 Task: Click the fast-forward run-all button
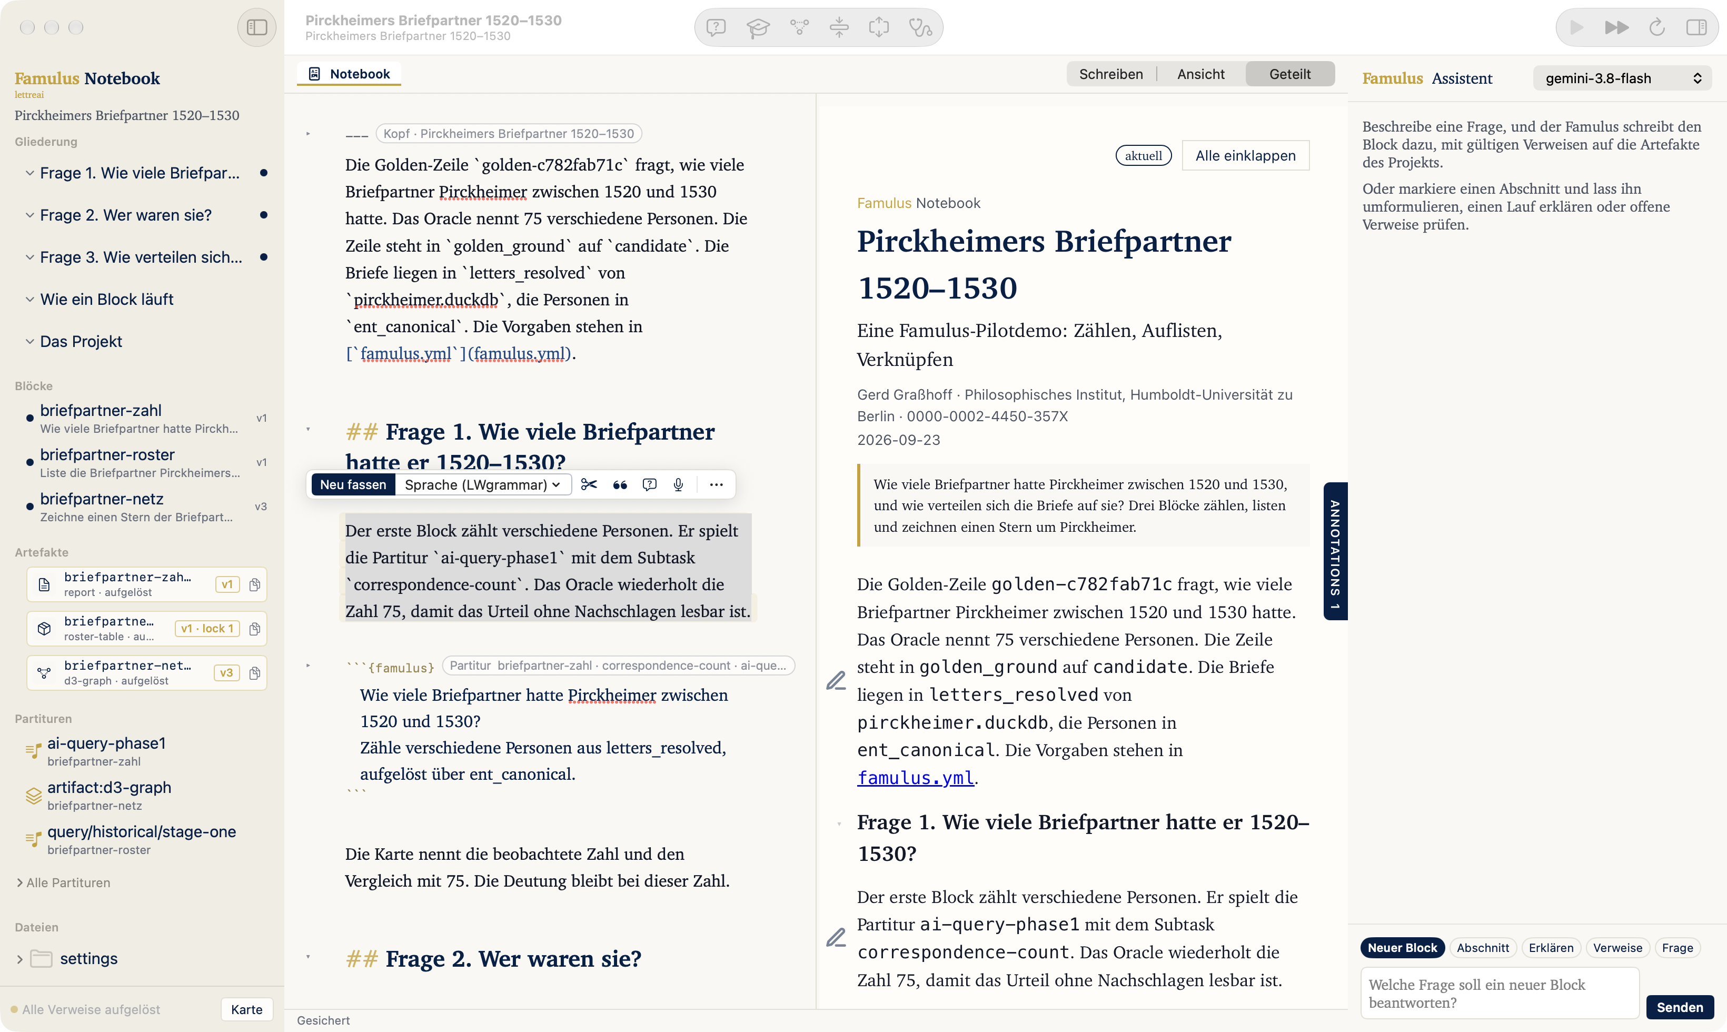[x=1617, y=28]
